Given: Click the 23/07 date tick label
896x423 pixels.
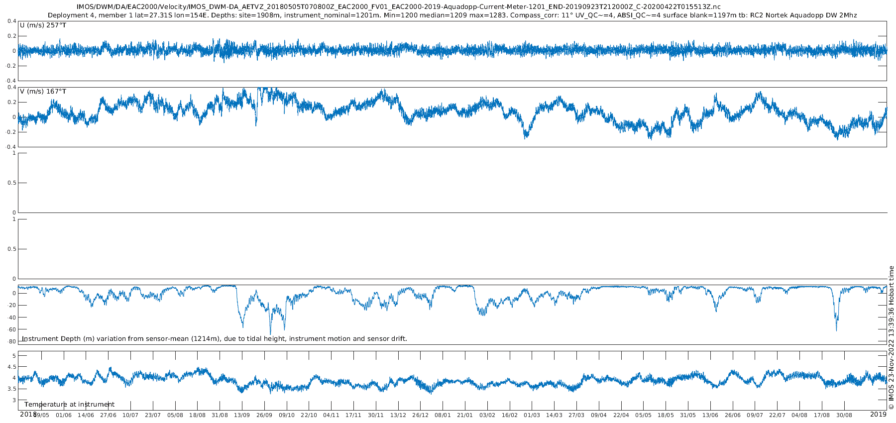Looking at the screenshot, I should click(153, 415).
